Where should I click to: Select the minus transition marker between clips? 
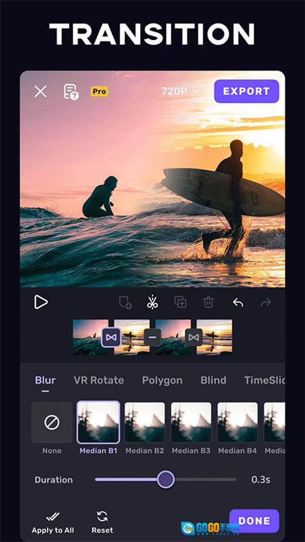[x=152, y=337]
